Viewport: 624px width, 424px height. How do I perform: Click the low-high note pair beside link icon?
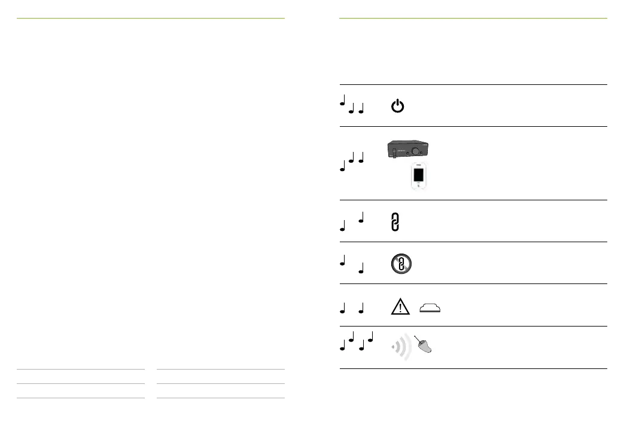click(352, 221)
